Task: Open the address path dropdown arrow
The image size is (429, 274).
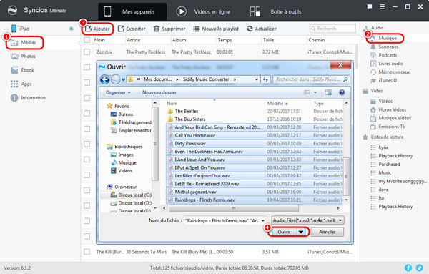Action: coord(257,79)
